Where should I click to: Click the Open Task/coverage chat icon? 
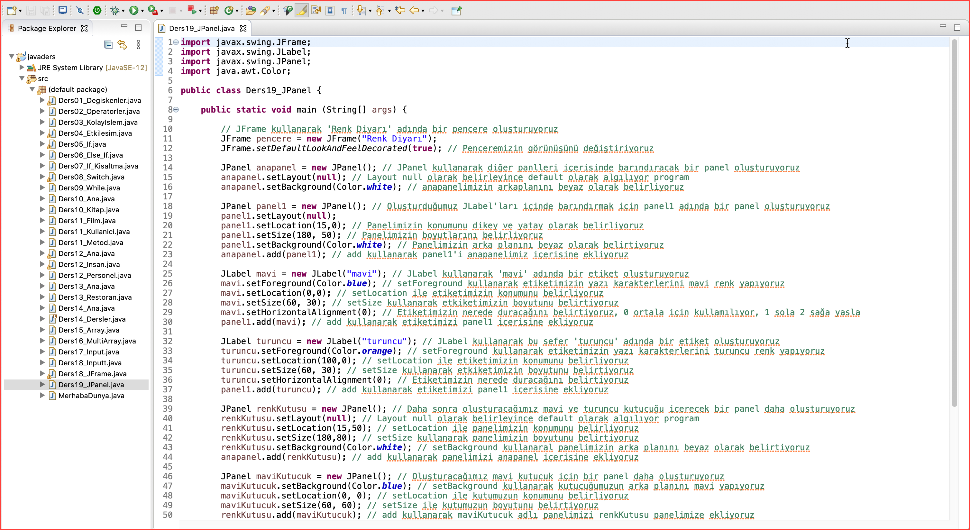(x=288, y=11)
